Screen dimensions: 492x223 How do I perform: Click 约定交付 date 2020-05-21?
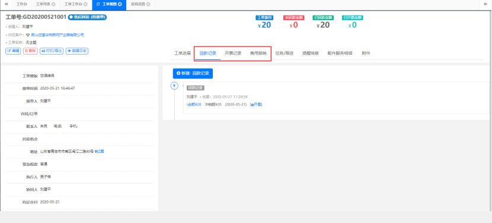pyautogui.click(x=50, y=202)
